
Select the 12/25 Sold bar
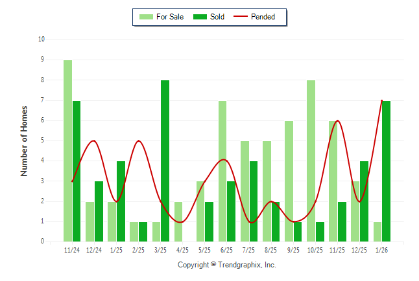point(365,201)
